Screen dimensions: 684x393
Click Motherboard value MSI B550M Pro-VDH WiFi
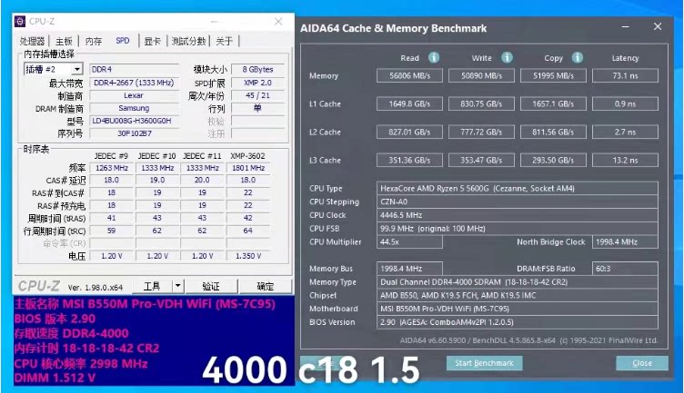point(518,309)
